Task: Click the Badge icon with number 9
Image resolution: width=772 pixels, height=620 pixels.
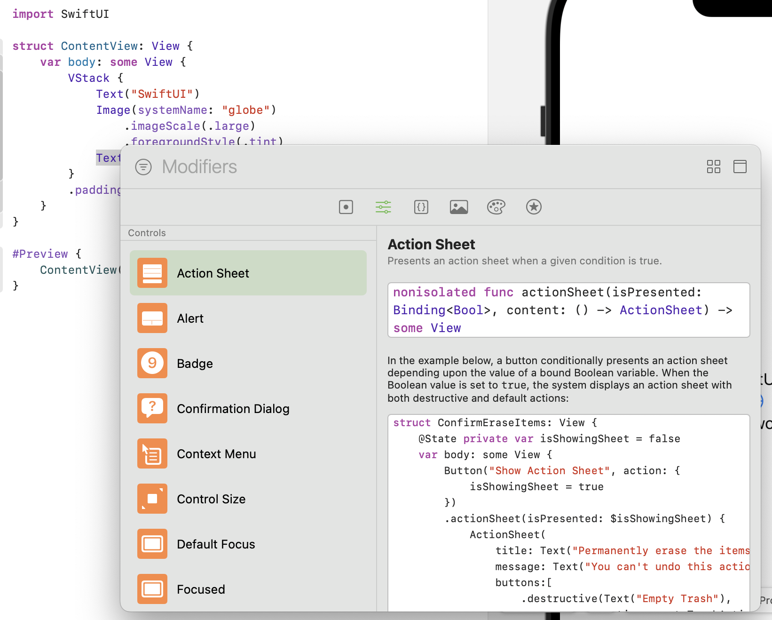Action: pos(152,363)
